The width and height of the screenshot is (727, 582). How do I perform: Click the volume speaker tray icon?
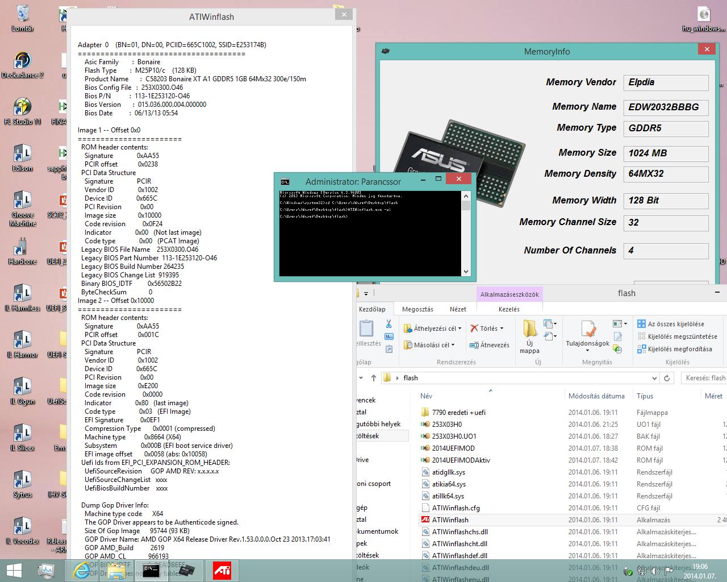pos(655,571)
